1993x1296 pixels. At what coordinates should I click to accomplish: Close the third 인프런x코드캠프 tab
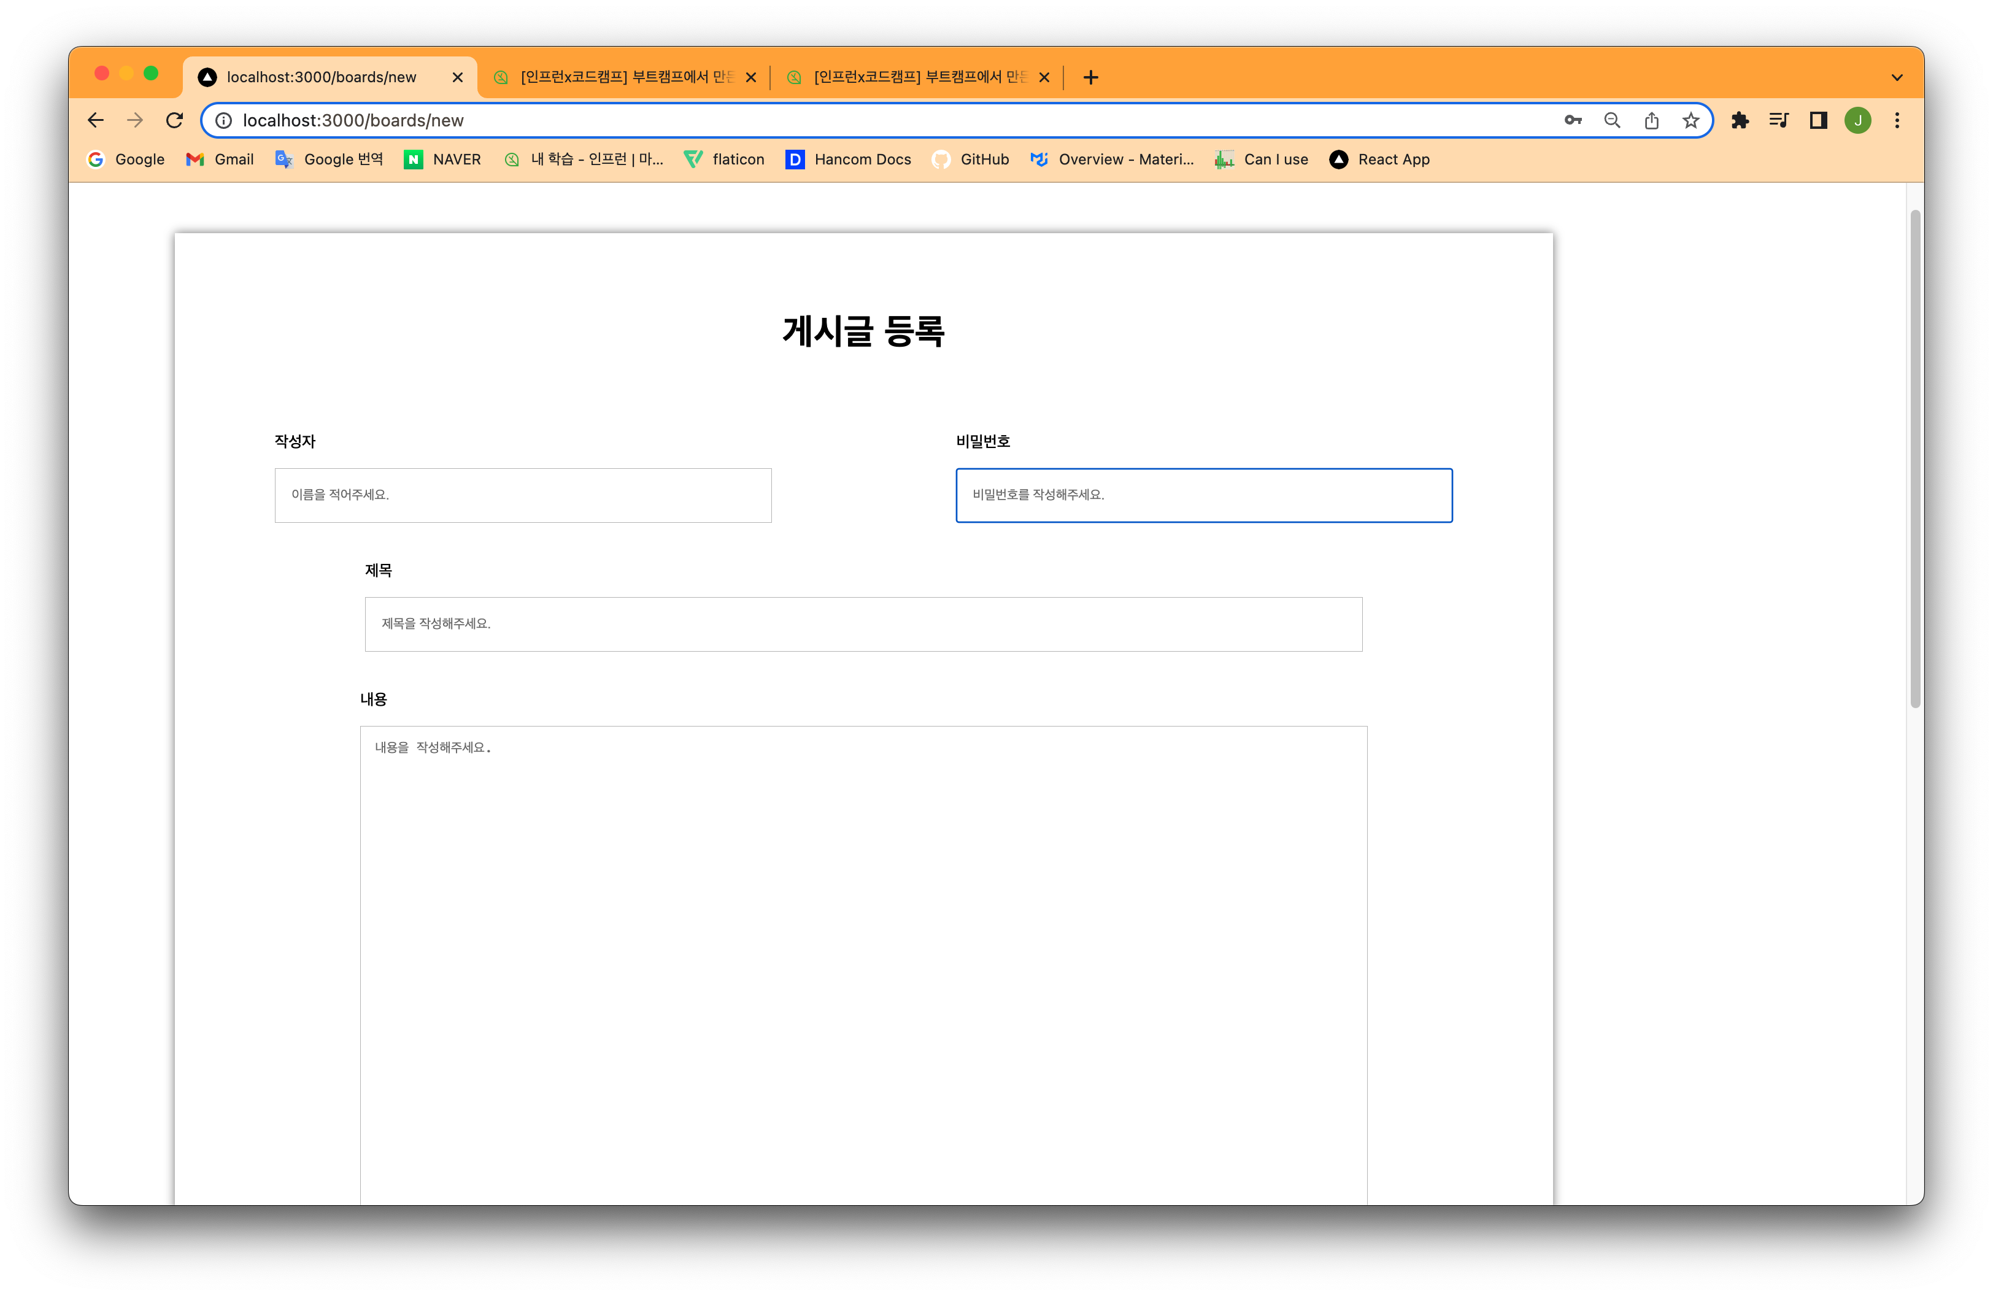[1044, 77]
